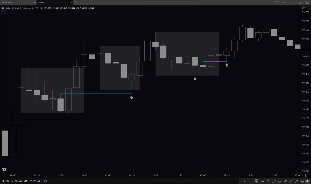Select the Videos tab
Image resolution: width=311 pixels, height=184 pixels.
55,3
